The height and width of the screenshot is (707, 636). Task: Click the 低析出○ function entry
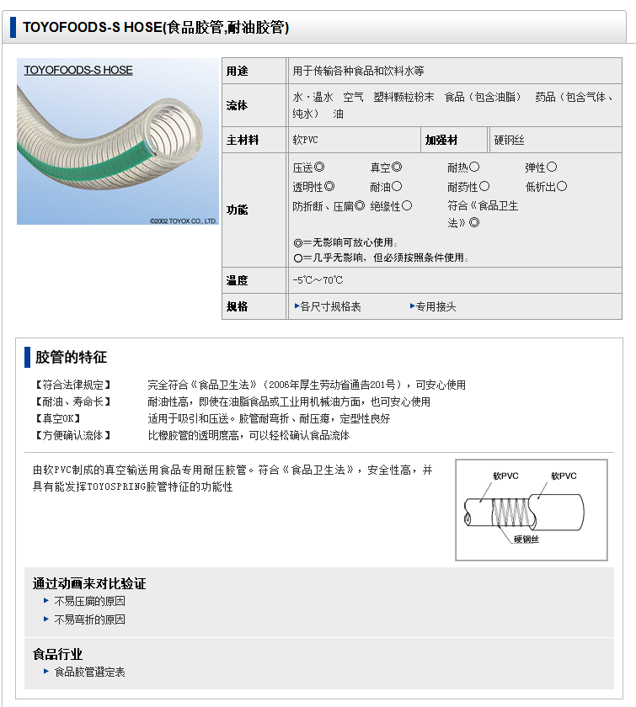point(546,187)
